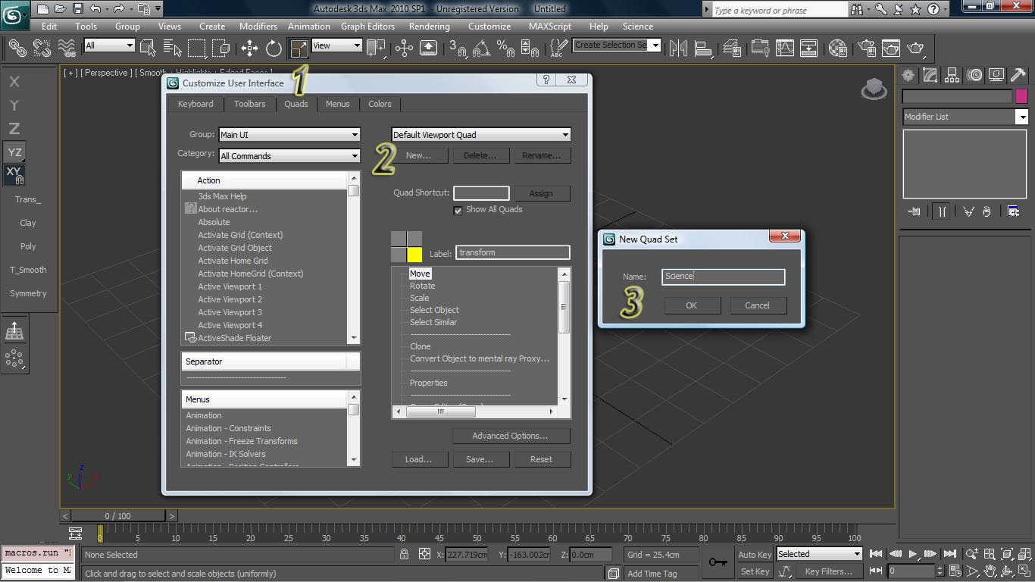Image resolution: width=1035 pixels, height=582 pixels.
Task: Open Select by Name list icon
Action: [173, 48]
